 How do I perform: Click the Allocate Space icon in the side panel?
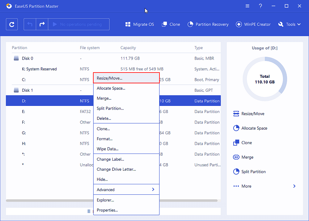236,128
